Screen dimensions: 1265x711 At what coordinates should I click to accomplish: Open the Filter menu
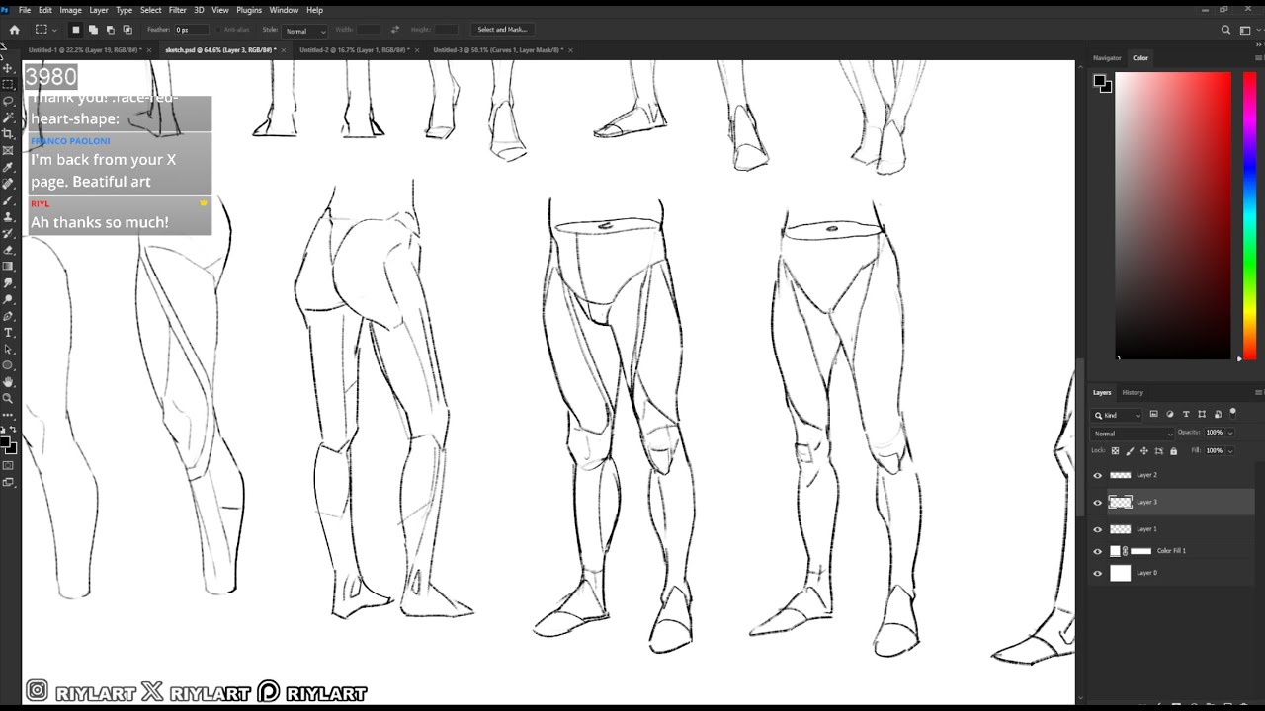(x=177, y=10)
